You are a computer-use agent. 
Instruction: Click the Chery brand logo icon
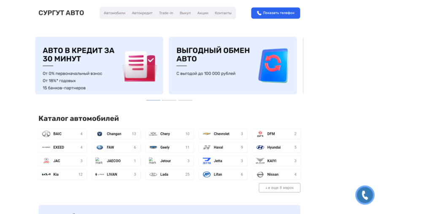click(153, 134)
